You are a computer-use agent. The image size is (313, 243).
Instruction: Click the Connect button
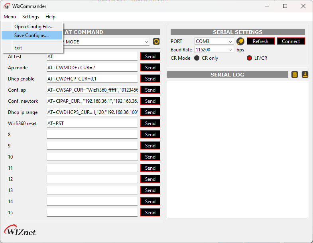tap(291, 41)
